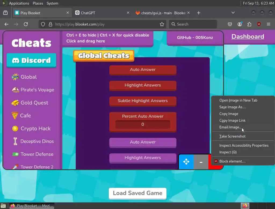Open the Tower Defense 2 cheats category

tap(32, 167)
